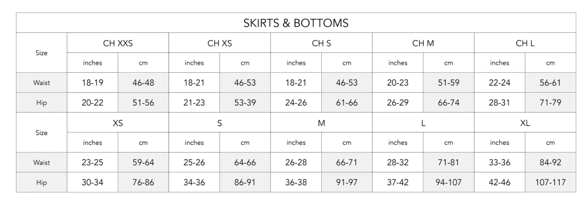Select the L hip 94-107 cm cell
587x207 pixels.
tap(448, 182)
